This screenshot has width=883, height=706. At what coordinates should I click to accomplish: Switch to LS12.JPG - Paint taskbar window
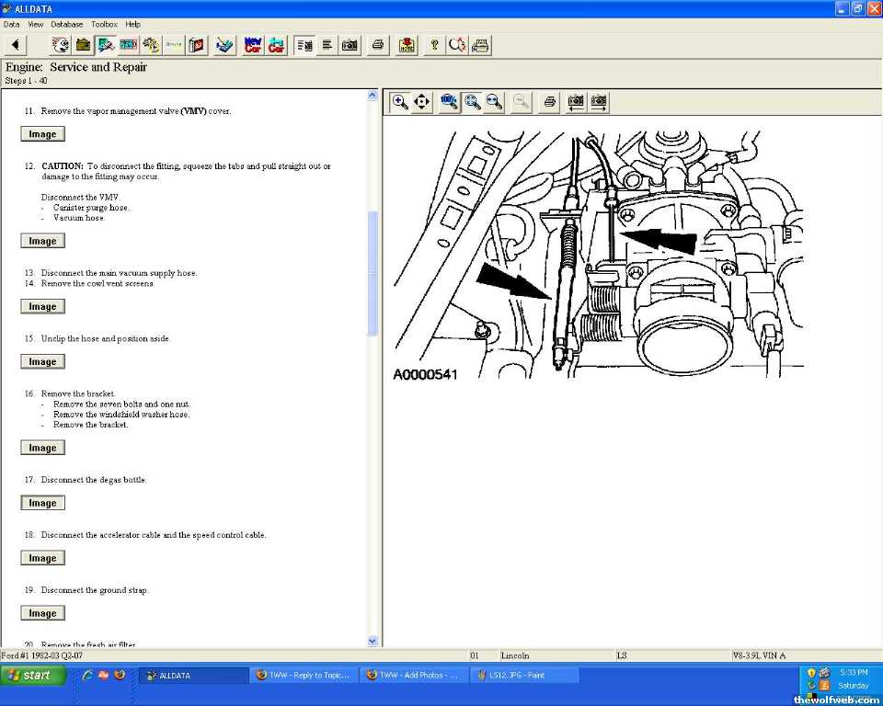click(x=524, y=675)
